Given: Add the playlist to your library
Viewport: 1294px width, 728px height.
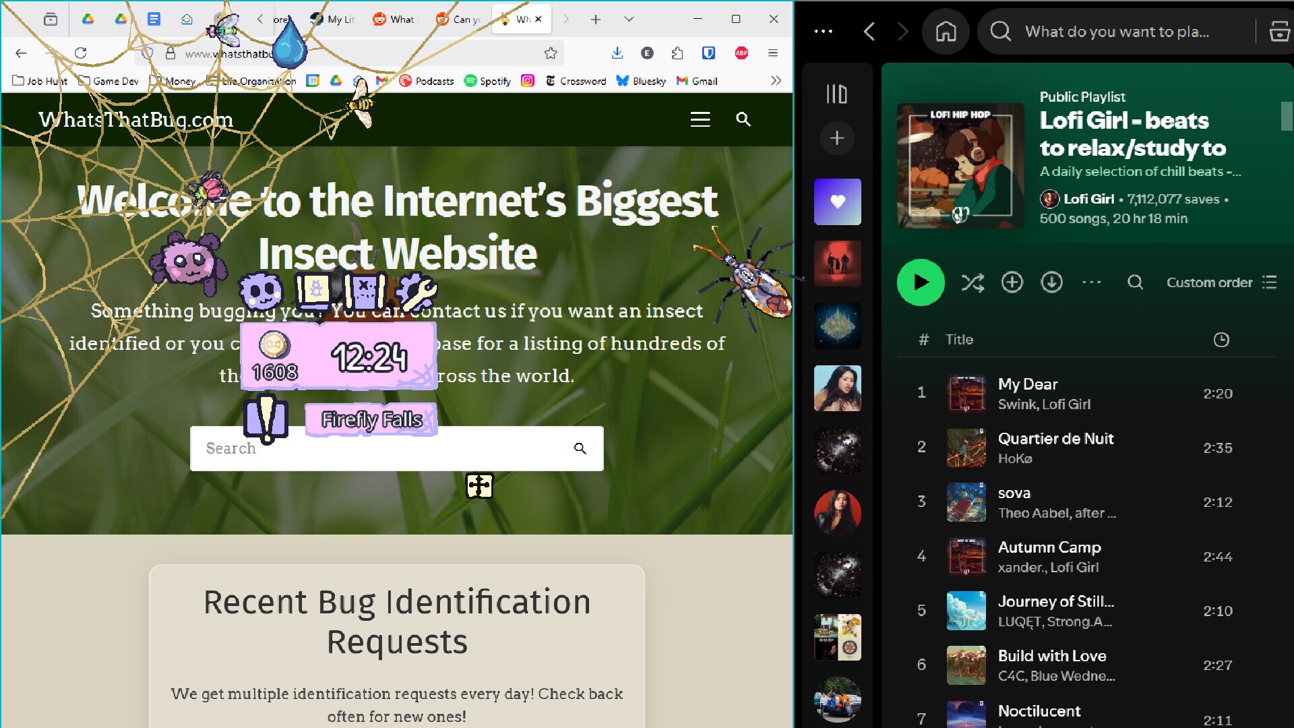Looking at the screenshot, I should pyautogui.click(x=1012, y=282).
